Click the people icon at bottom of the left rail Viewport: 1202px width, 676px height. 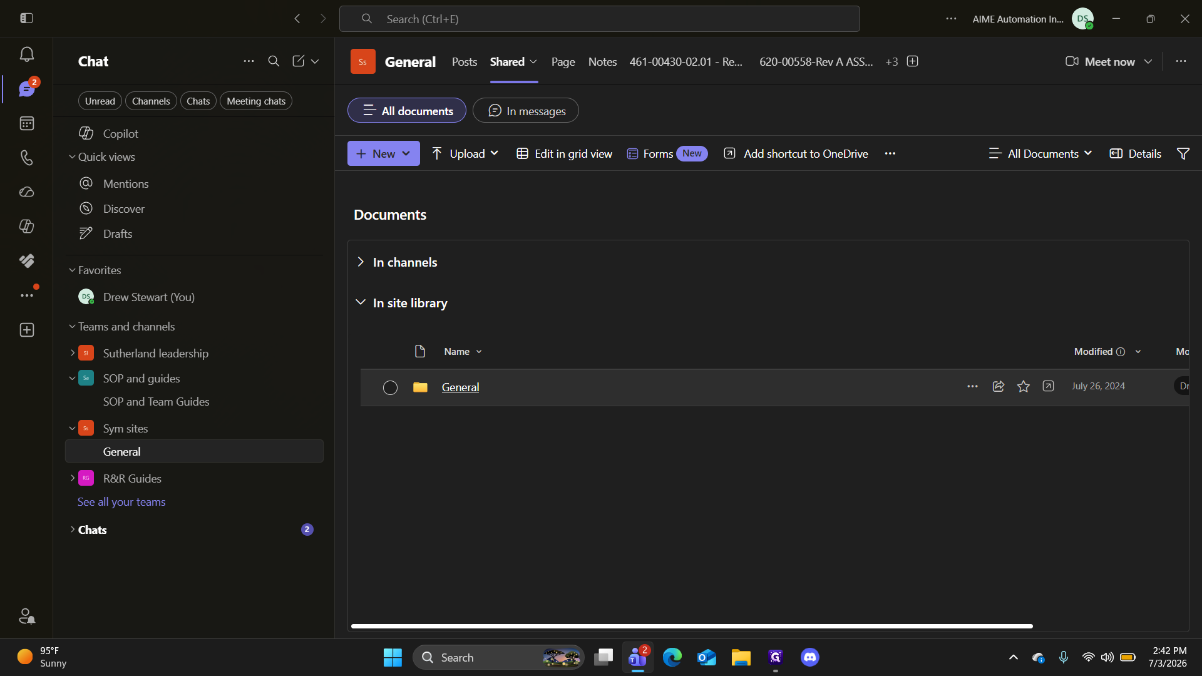(26, 616)
